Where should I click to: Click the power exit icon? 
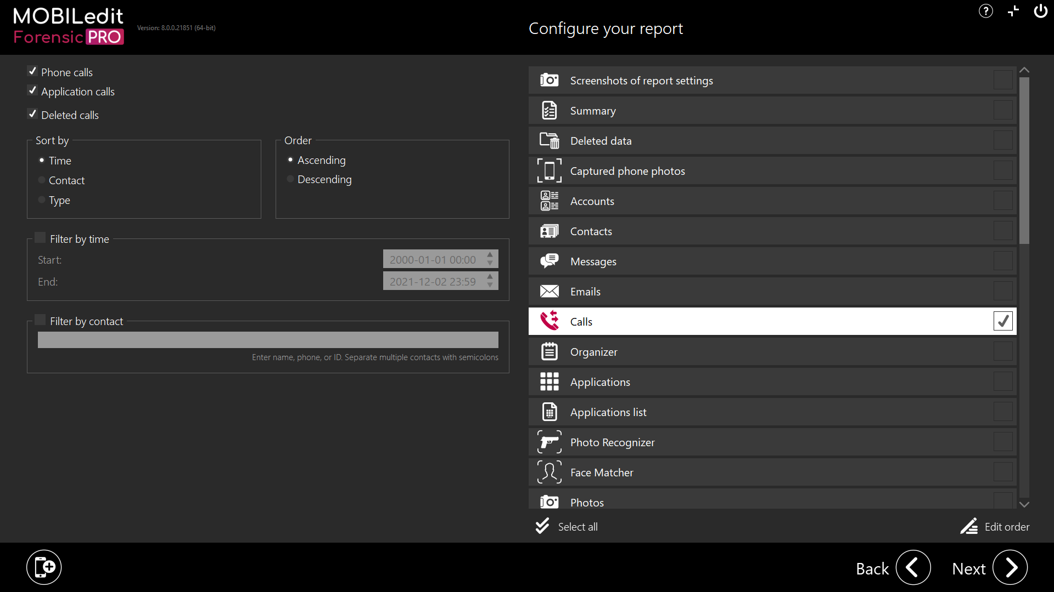pos(1040,11)
